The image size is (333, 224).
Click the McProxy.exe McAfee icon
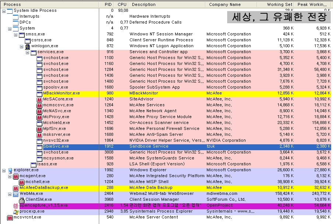click(39, 117)
